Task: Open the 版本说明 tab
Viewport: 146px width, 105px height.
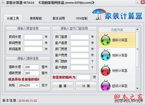Action: (x=59, y=19)
